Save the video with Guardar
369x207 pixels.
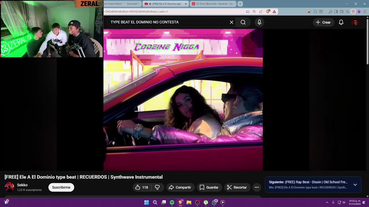coord(209,187)
